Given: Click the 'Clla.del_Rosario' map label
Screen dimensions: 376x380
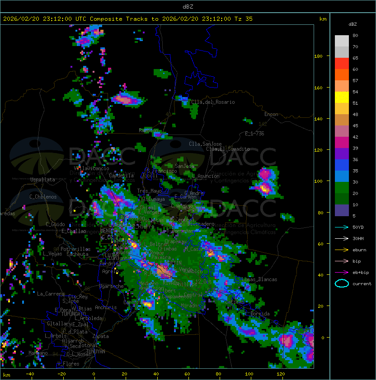Looking at the screenshot, I should 213,102.
